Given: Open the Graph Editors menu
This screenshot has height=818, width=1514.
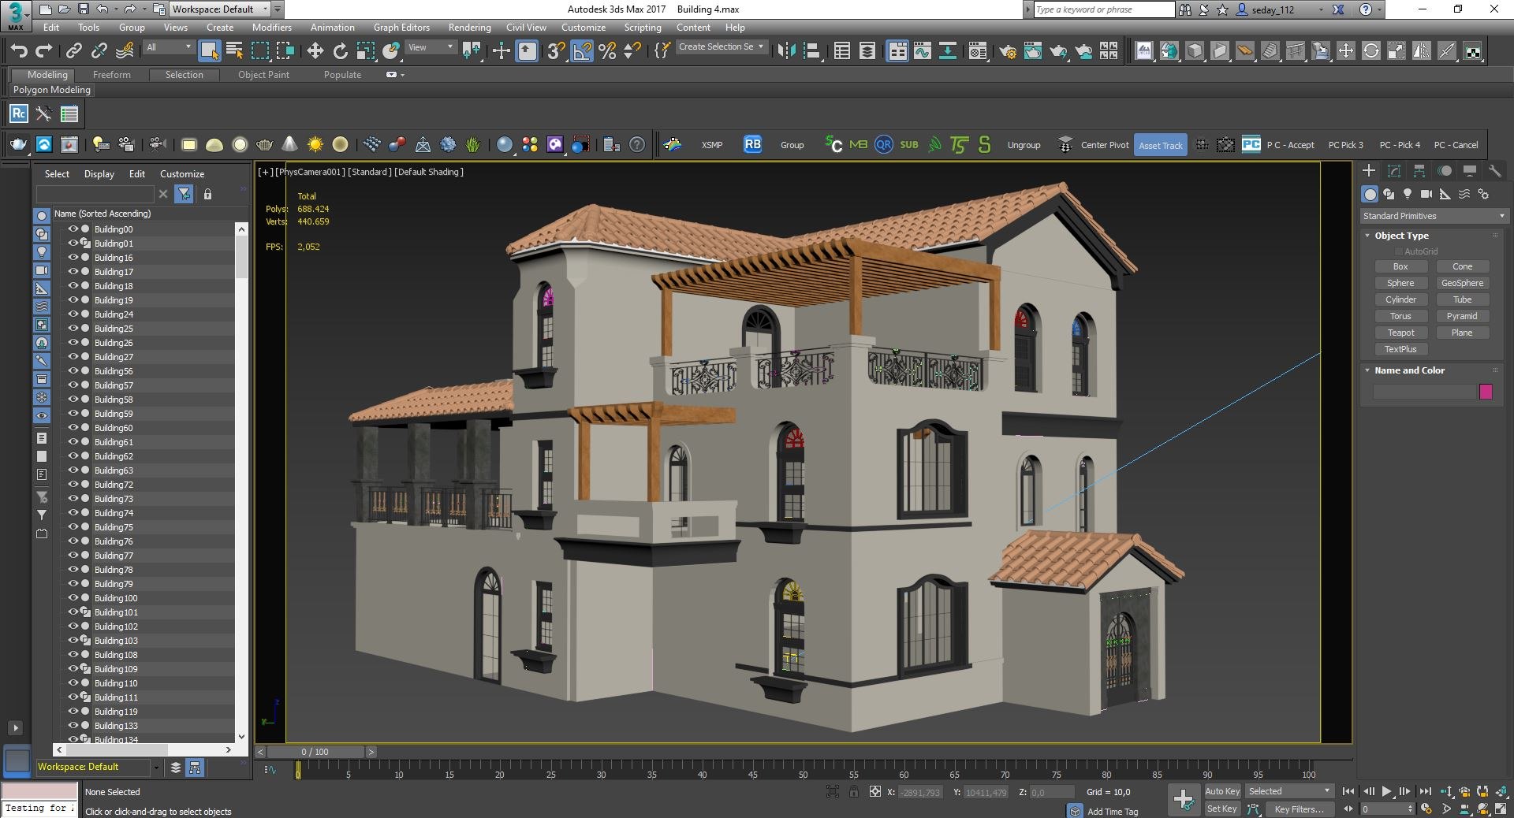Looking at the screenshot, I should 401,27.
